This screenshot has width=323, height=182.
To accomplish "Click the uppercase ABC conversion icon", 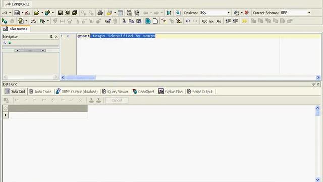I will pyautogui.click(x=204, y=21).
